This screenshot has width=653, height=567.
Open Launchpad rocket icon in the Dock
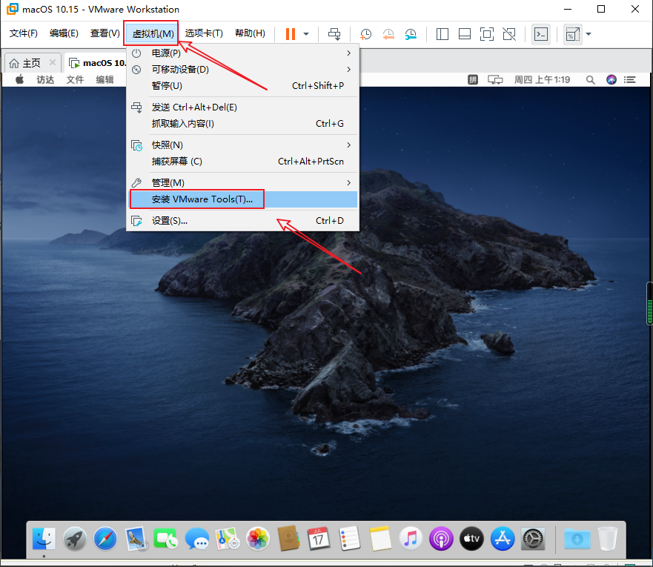pyautogui.click(x=75, y=539)
